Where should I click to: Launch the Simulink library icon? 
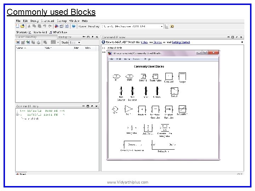click(x=56, y=26)
